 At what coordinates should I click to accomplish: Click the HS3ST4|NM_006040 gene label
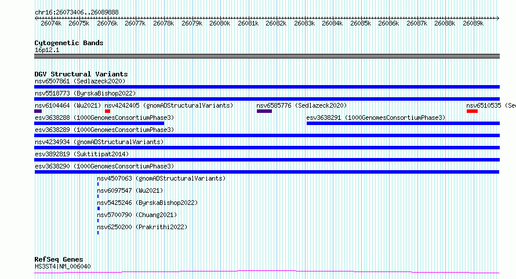[x=63, y=266]
